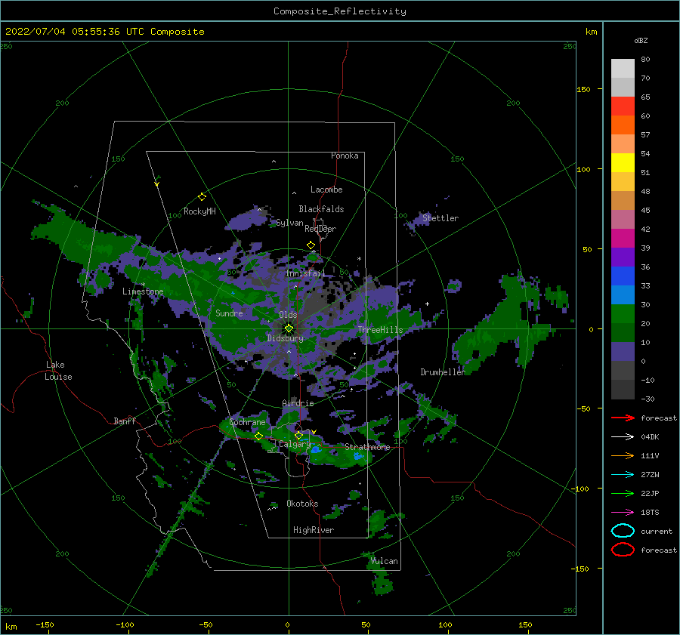
Task: Click the Stettler label
Action: point(440,218)
